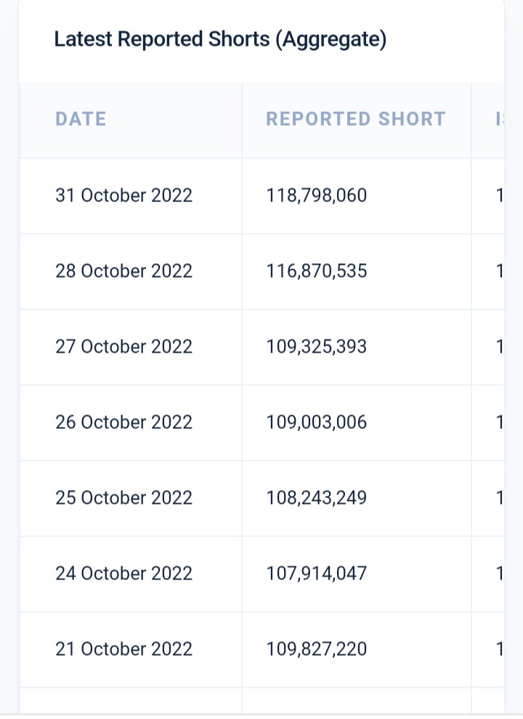Select the 31 October 2022 date cell
Image resolution: width=523 pixels, height=719 pixels.
pos(123,196)
